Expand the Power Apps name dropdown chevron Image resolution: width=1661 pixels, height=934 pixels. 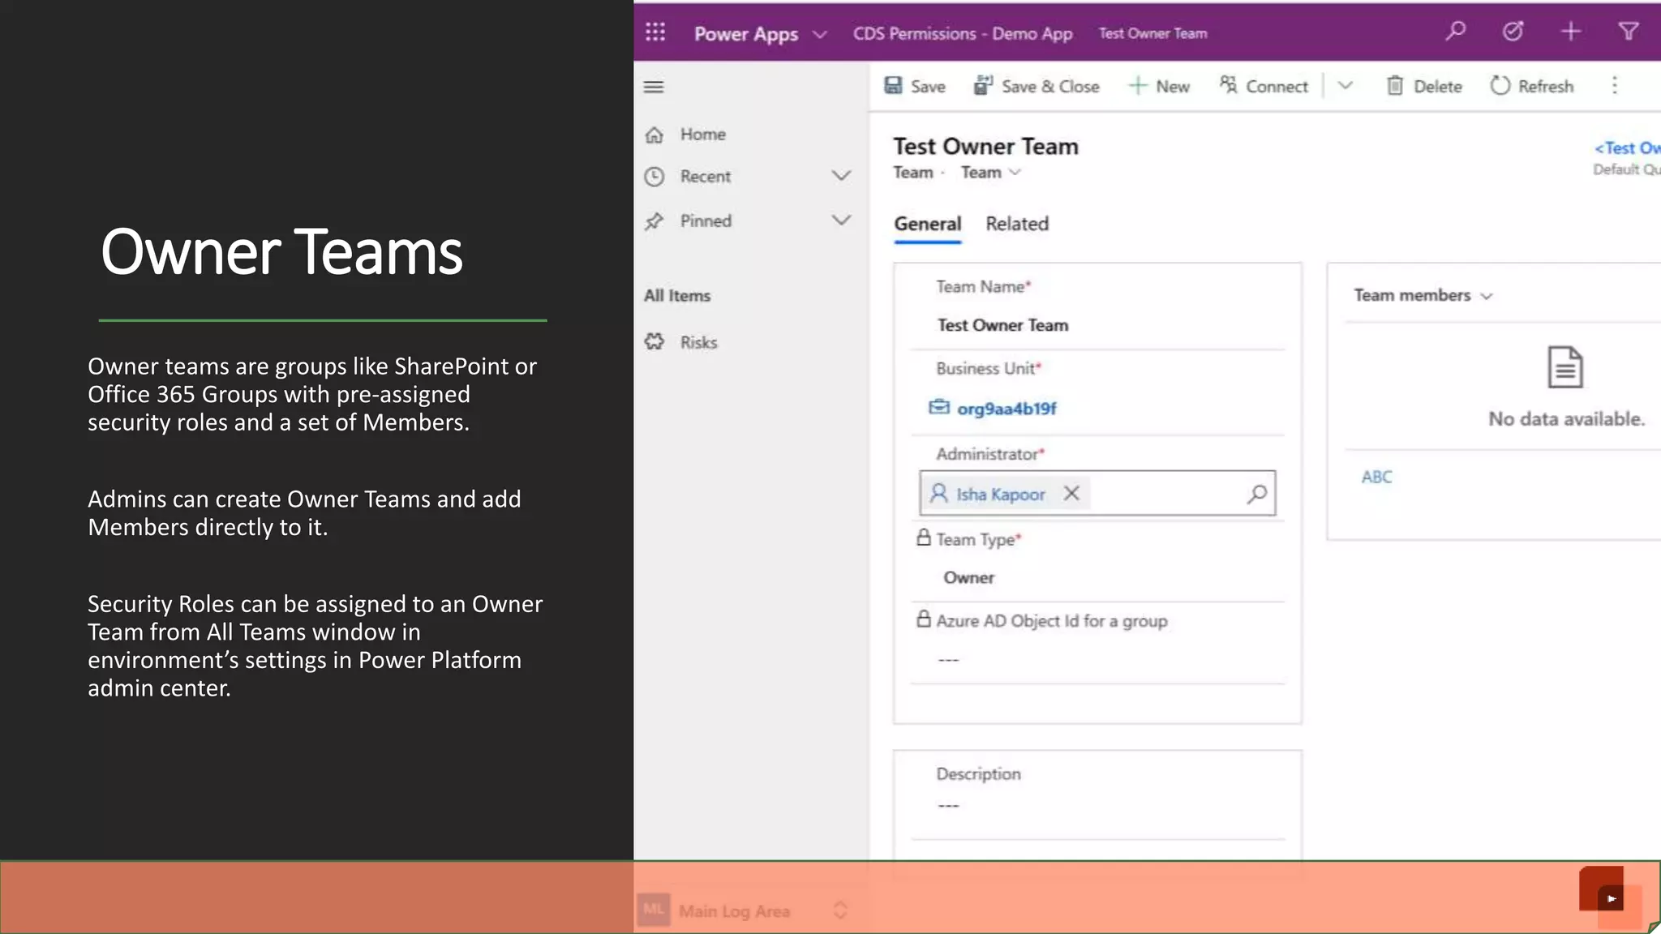coord(820,35)
